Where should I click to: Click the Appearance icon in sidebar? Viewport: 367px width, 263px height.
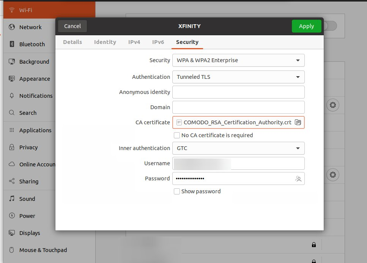click(12, 78)
